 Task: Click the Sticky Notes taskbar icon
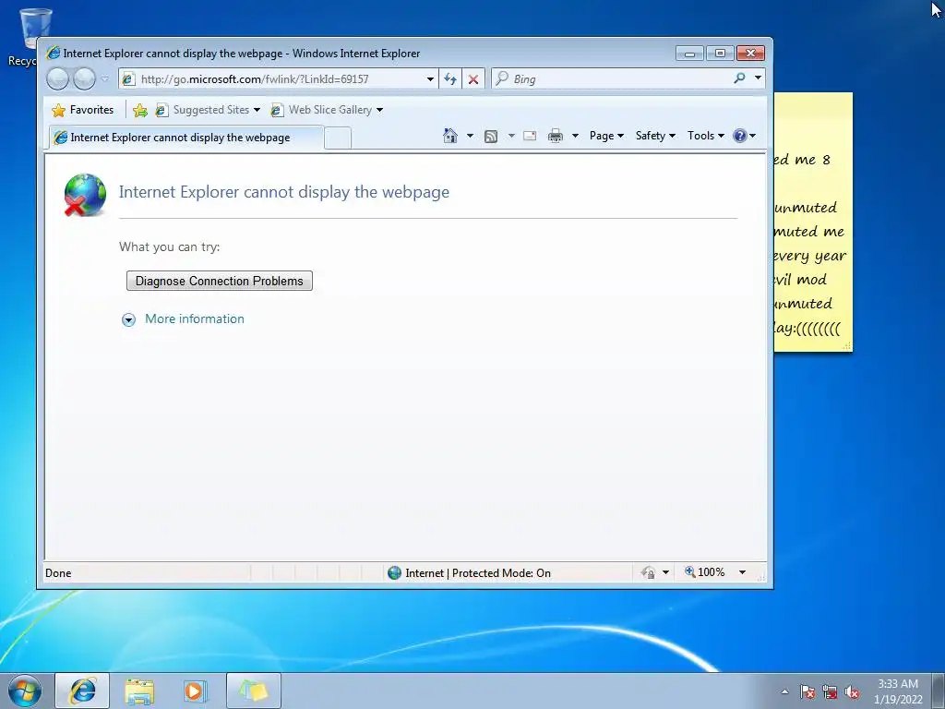254,691
